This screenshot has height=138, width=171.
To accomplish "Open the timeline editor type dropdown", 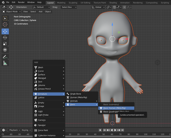I will pos(4,130).
